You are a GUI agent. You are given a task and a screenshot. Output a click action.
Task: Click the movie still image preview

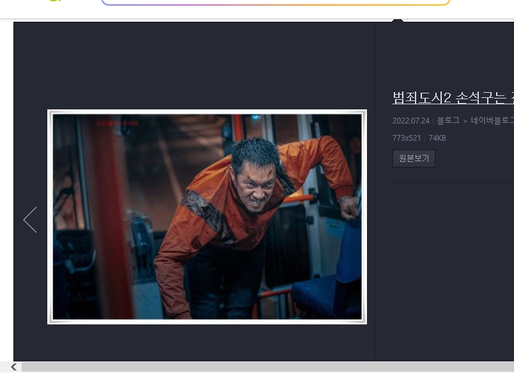point(207,217)
